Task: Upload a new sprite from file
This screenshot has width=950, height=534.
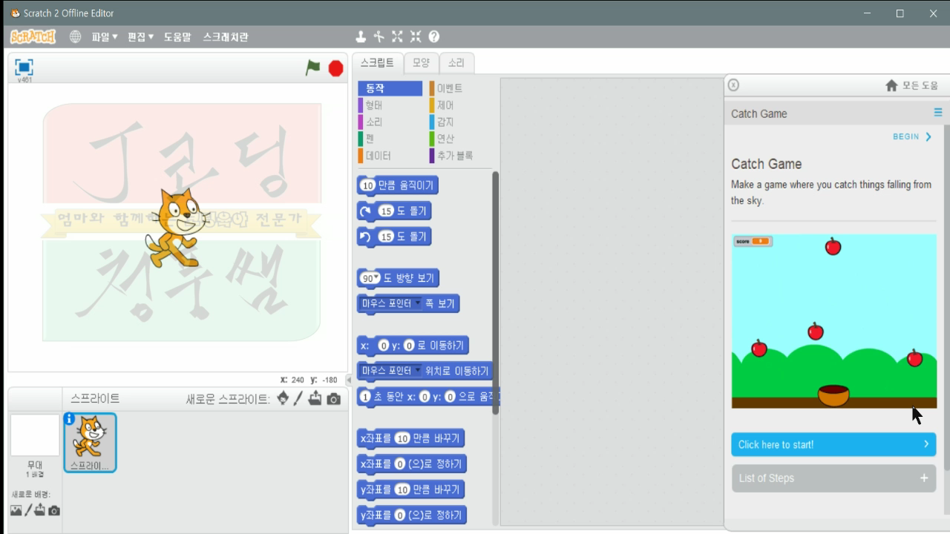Action: (315, 398)
